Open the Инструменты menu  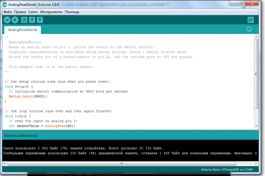click(51, 12)
